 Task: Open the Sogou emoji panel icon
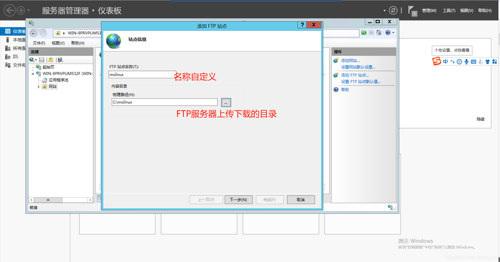tap(459, 62)
